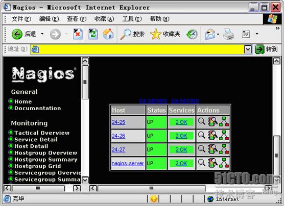Open the Hostgroup Summary link
The height and width of the screenshot is (206, 285).
pyautogui.click(x=46, y=160)
